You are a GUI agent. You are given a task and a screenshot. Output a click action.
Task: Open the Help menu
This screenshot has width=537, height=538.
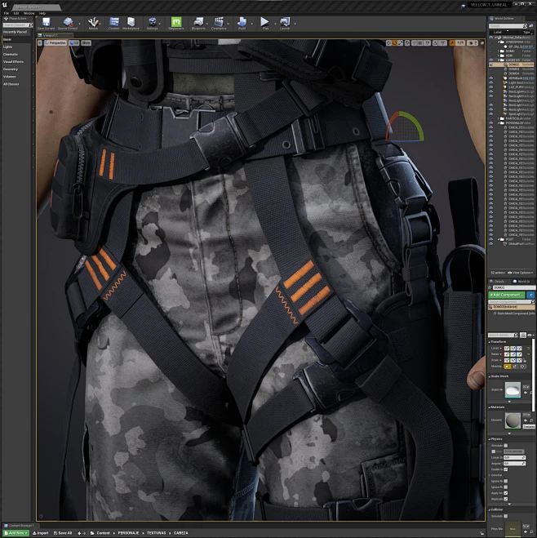click(x=42, y=13)
